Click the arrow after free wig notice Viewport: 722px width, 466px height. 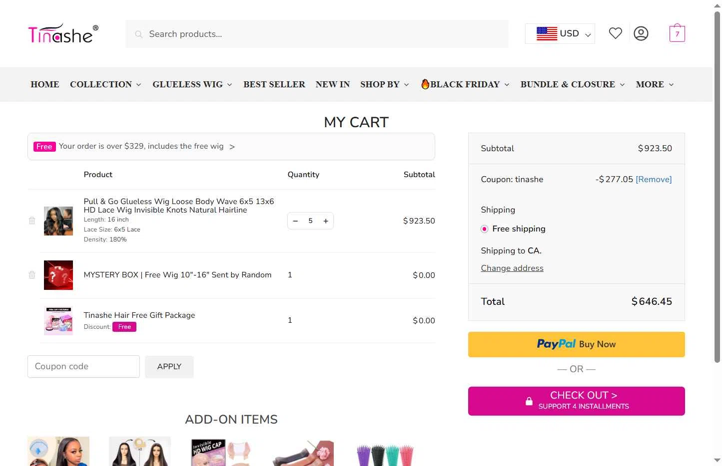pos(232,147)
